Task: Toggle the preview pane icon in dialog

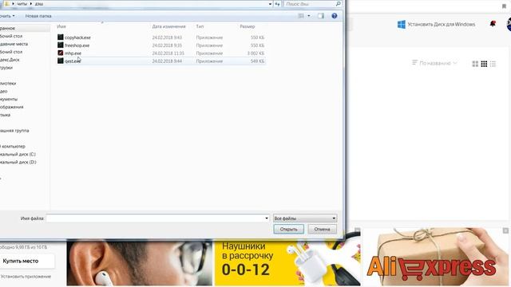Action: coord(321,16)
